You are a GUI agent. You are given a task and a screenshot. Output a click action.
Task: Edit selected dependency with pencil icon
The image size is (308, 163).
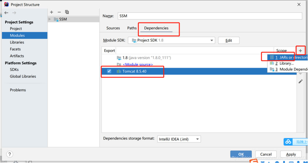coord(300,81)
